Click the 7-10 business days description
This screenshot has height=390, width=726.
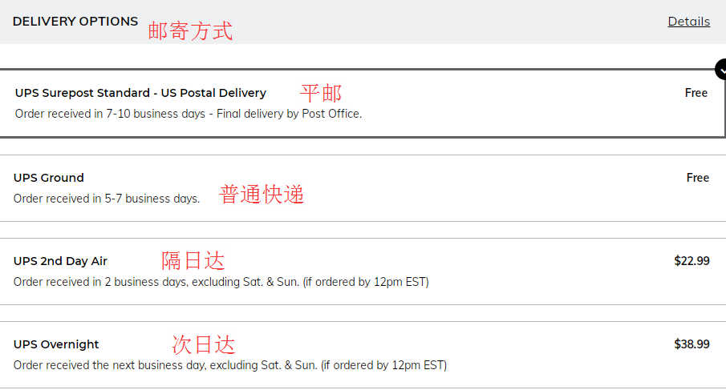tap(189, 114)
